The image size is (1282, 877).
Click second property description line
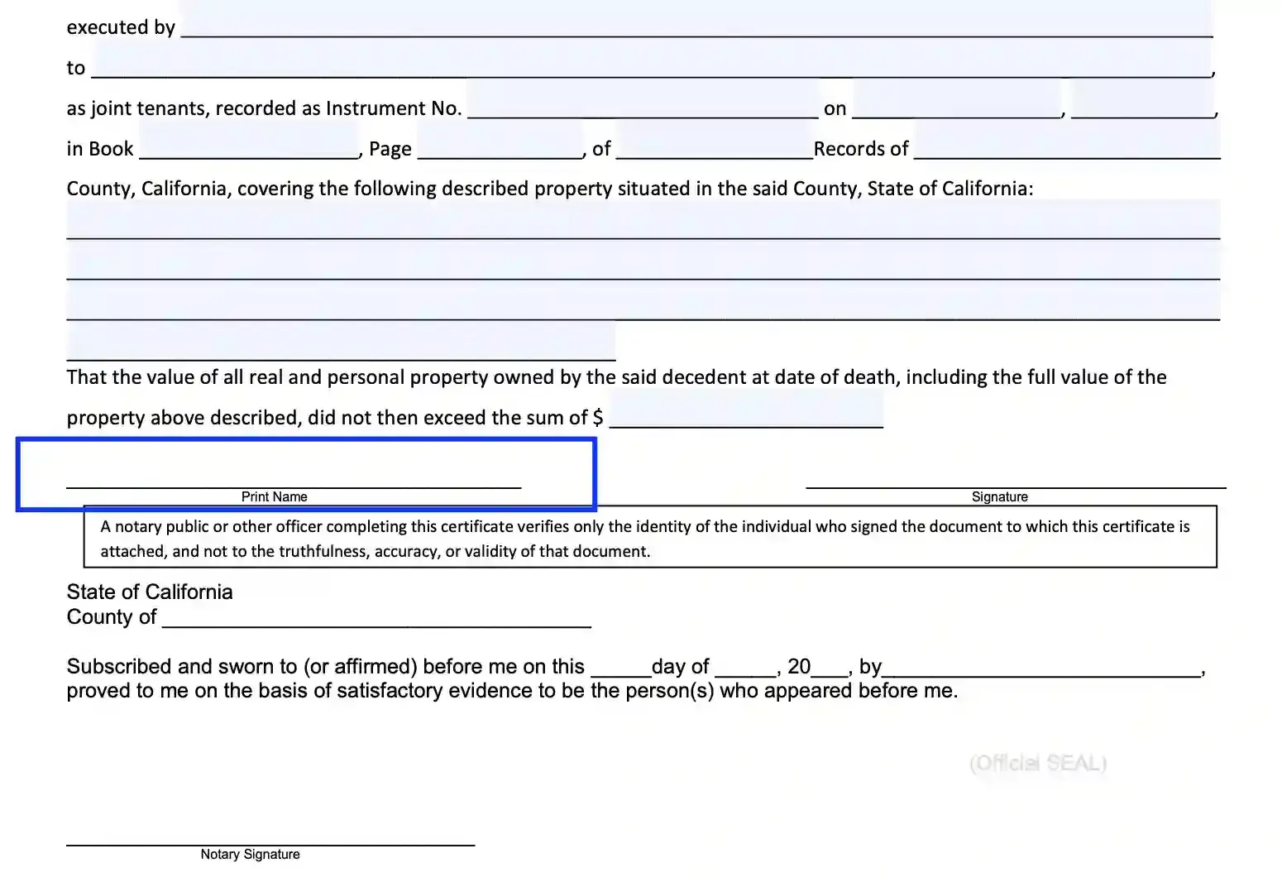[643, 261]
